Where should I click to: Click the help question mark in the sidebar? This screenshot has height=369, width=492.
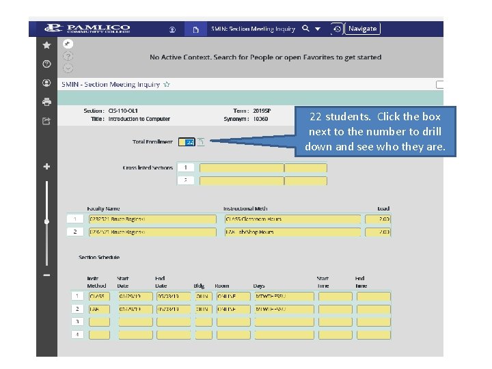pyautogui.click(x=46, y=64)
